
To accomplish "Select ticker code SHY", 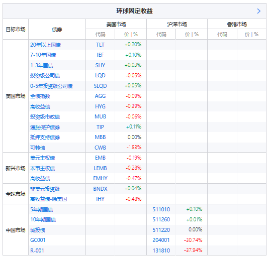I will tap(100, 65).
